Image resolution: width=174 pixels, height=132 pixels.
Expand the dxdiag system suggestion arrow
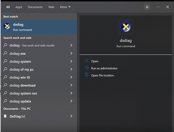[71, 61]
